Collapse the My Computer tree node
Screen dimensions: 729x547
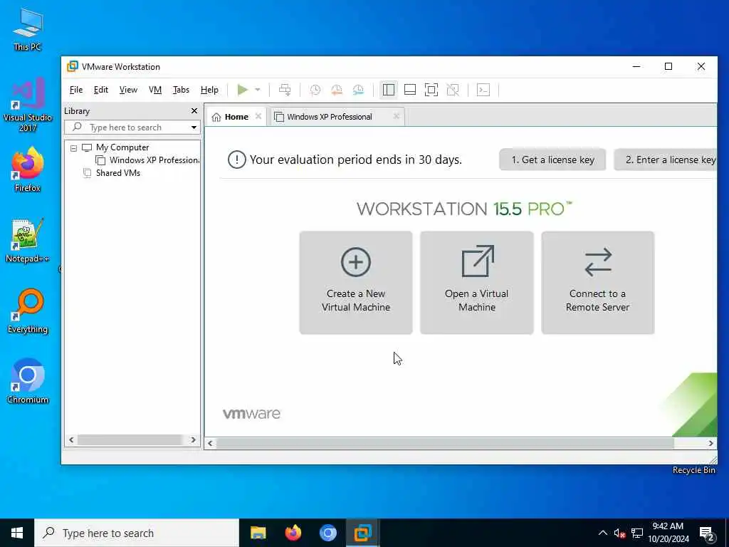click(73, 148)
